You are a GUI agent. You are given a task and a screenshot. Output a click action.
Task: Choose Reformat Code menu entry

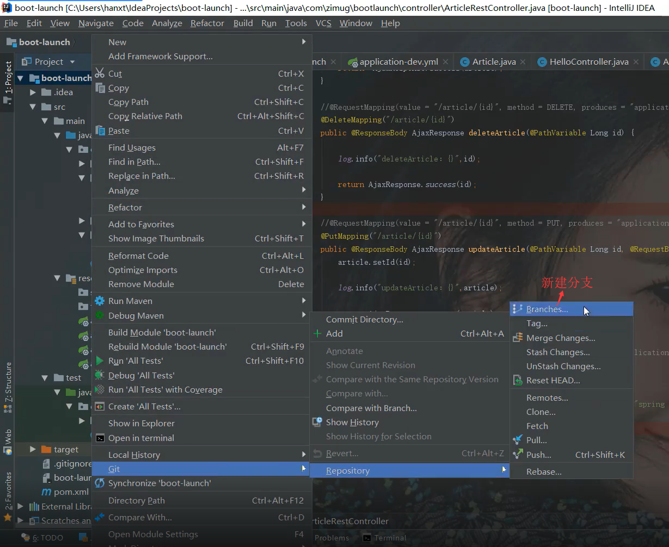click(201, 256)
